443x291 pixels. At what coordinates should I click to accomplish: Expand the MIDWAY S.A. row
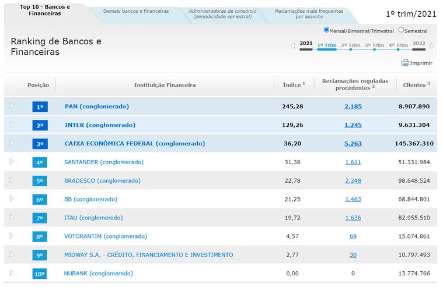tap(12, 254)
